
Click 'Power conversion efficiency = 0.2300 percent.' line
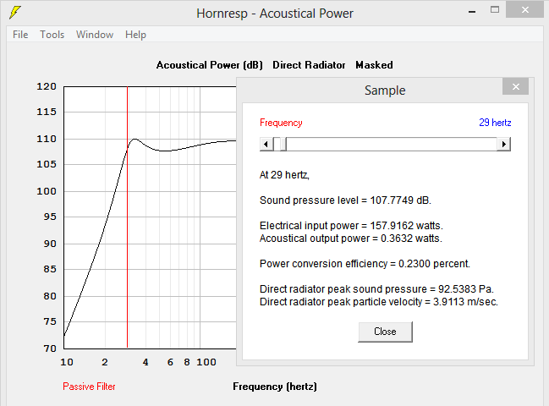tap(365, 264)
